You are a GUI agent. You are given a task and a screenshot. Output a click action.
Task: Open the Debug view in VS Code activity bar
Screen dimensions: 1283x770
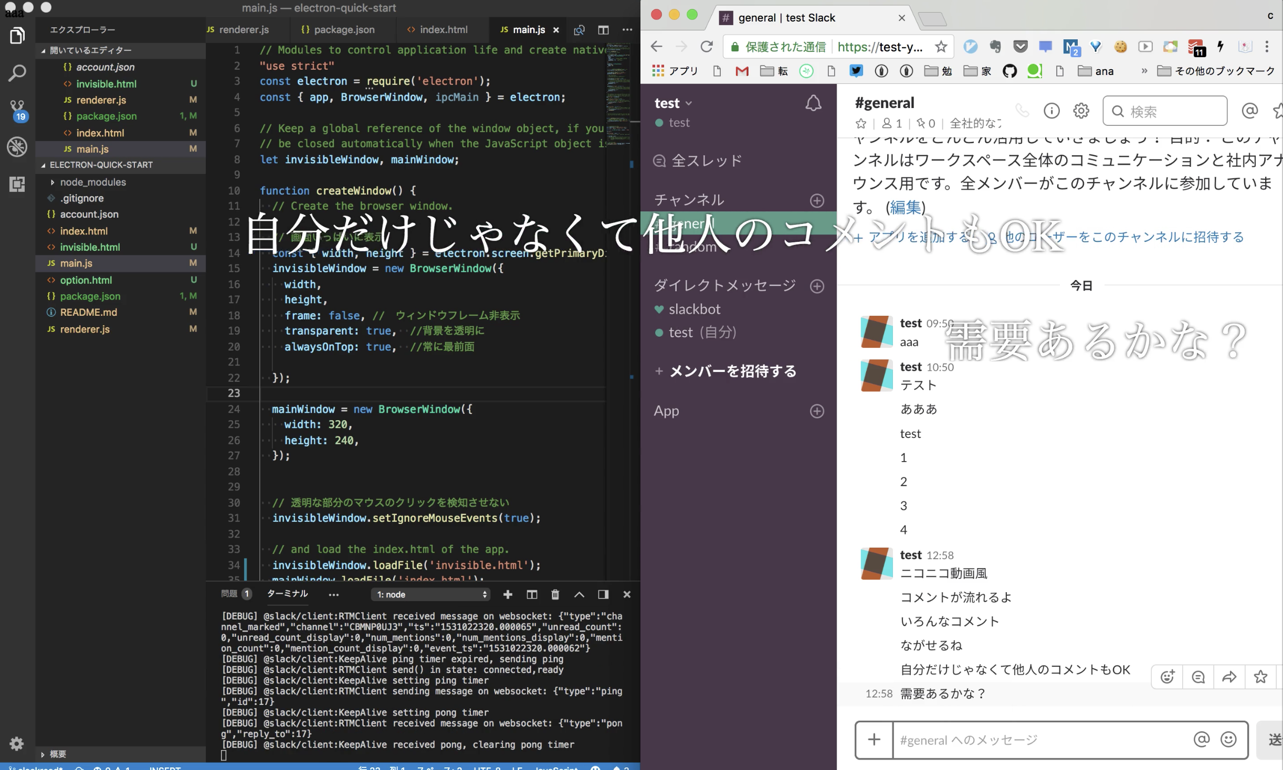[x=17, y=147]
